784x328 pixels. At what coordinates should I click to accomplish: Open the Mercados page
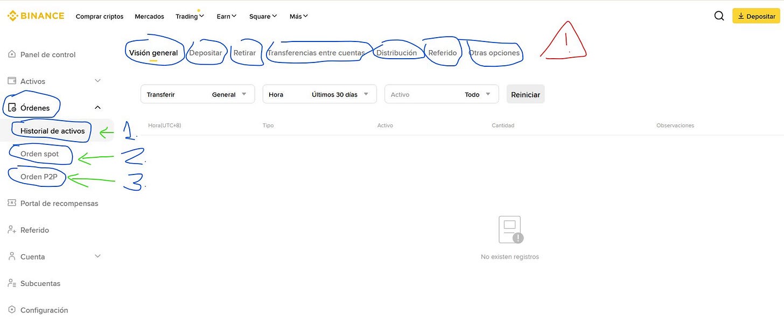[x=149, y=16]
